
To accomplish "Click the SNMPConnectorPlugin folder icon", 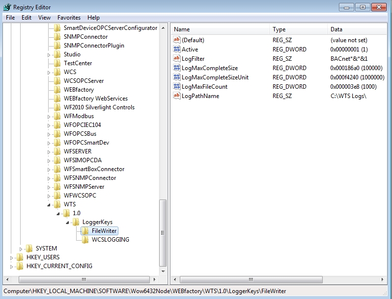I will (x=57, y=46).
